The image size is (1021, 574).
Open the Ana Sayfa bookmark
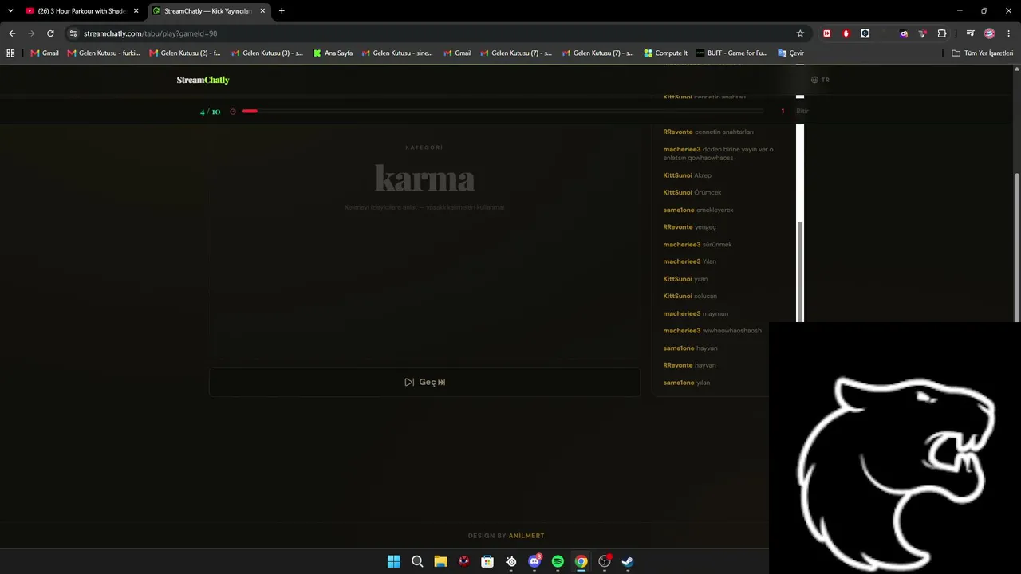coord(333,53)
